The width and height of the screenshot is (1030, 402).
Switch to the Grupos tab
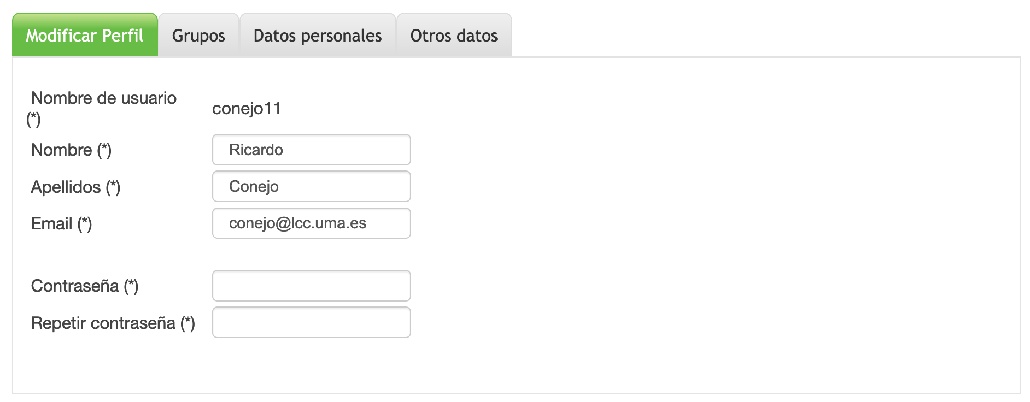tap(198, 36)
